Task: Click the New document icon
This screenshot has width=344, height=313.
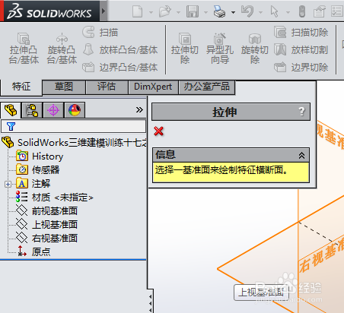Action: point(138,11)
